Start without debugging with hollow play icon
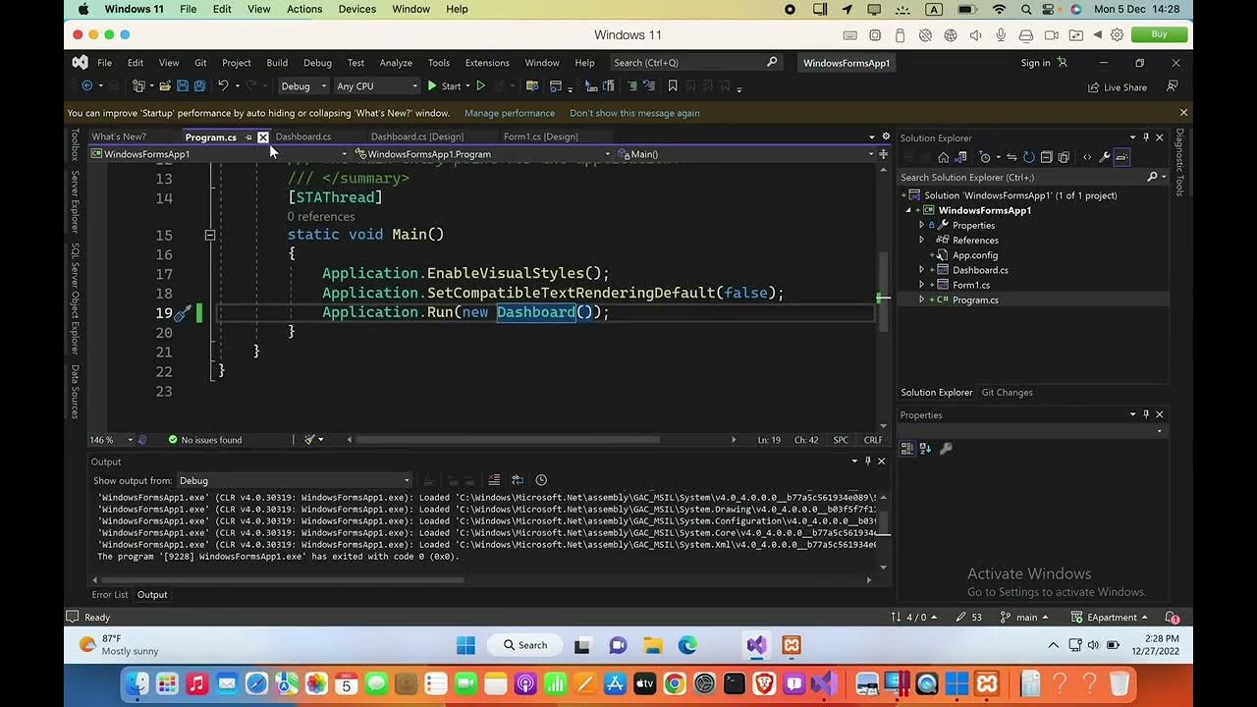The width and height of the screenshot is (1257, 707). coord(480,86)
